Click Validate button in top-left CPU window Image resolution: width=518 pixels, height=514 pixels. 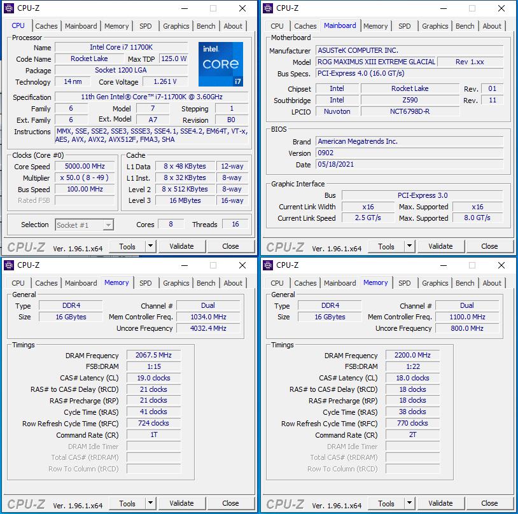(x=182, y=246)
